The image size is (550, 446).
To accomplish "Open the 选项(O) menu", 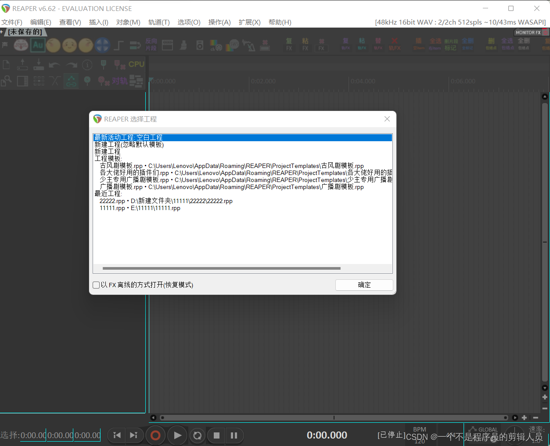I will pyautogui.click(x=189, y=22).
